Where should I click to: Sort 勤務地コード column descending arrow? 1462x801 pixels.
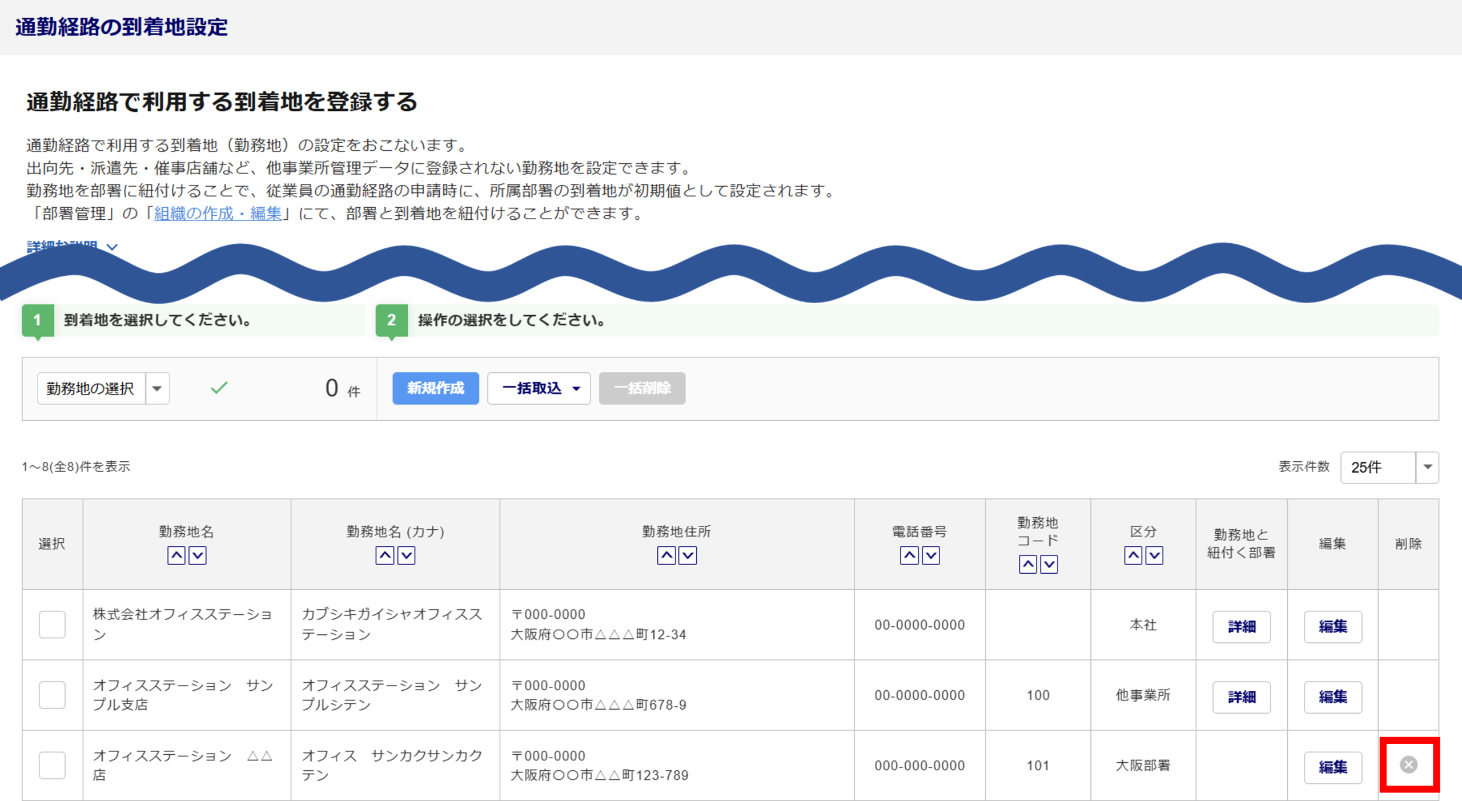coord(1049,564)
